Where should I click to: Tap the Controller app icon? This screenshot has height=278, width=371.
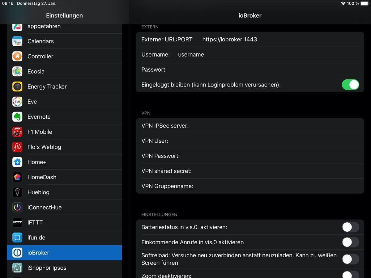[x=17, y=56]
